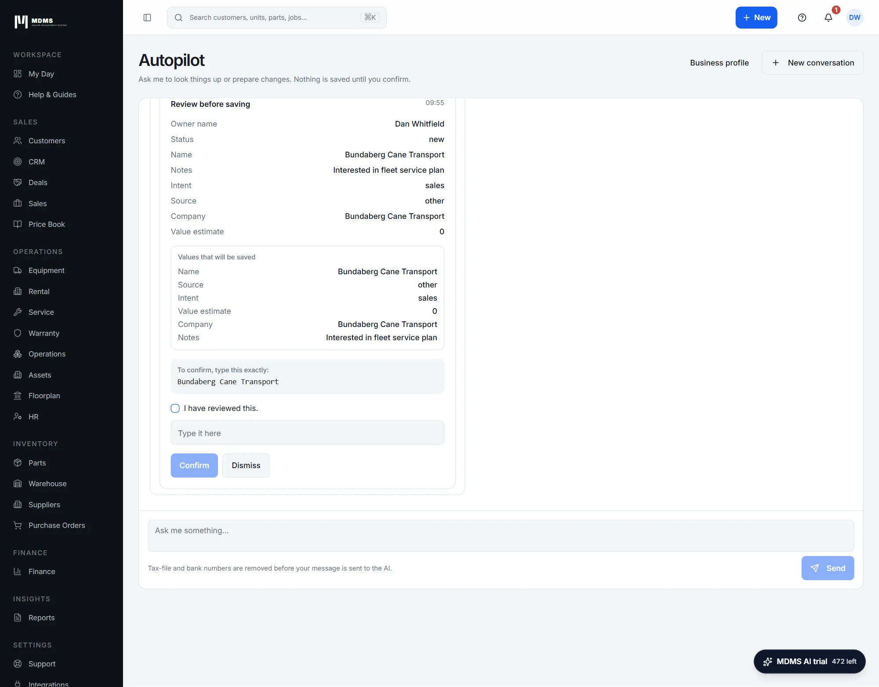Click the HR icon
This screenshot has height=687, width=879.
point(18,417)
